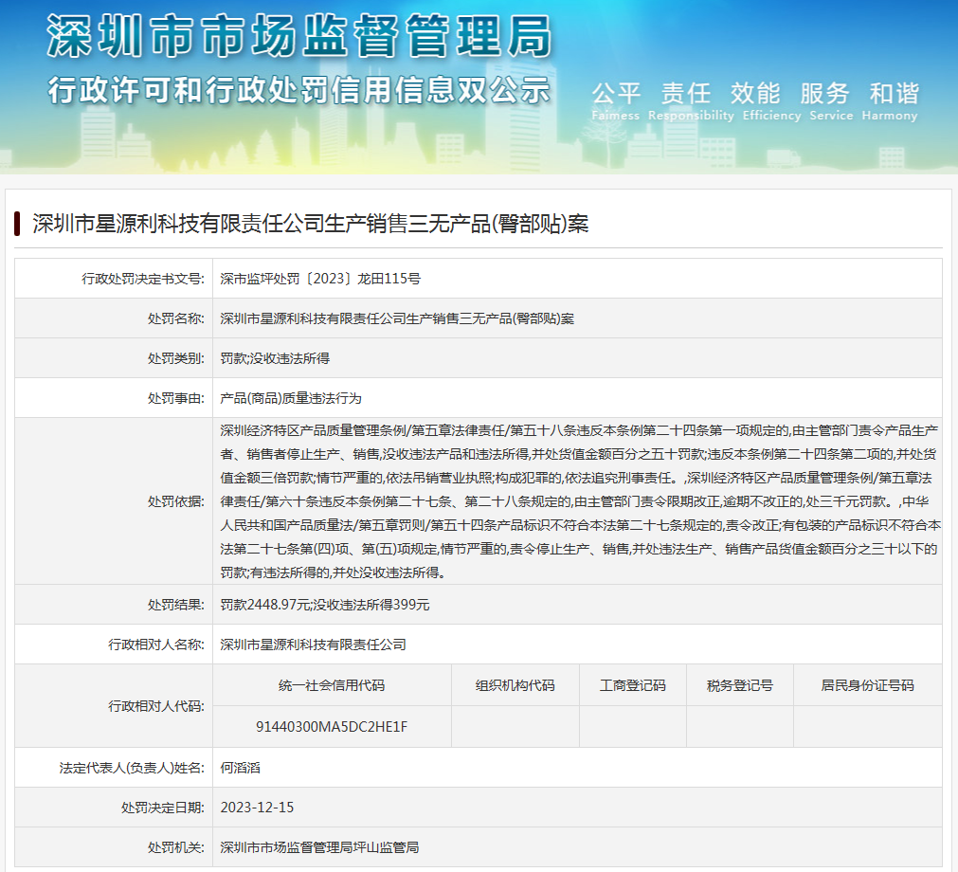Click the 行政相对人代码 label
Image resolution: width=958 pixels, height=872 pixels.
(156, 706)
